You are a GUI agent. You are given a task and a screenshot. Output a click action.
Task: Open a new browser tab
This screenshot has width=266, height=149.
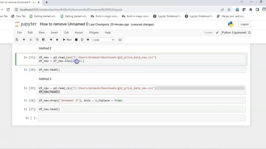click(47, 2)
